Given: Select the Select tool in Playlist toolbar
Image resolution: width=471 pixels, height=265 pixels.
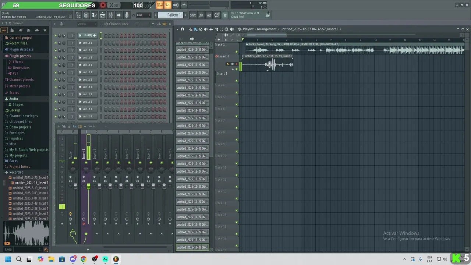Looking at the screenshot, I should pyautogui.click(x=221, y=29).
